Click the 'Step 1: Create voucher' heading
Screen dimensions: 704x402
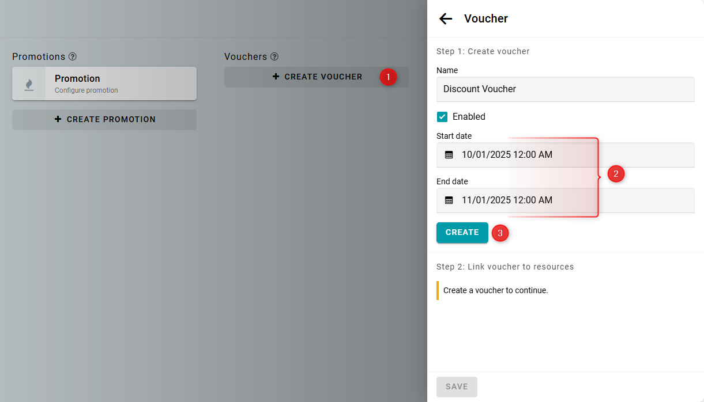pos(483,51)
